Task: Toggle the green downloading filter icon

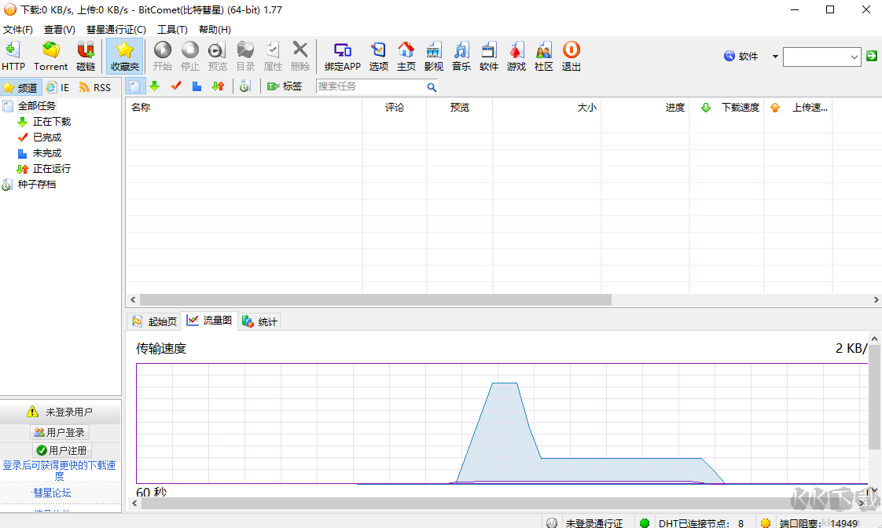Action: pyautogui.click(x=154, y=86)
